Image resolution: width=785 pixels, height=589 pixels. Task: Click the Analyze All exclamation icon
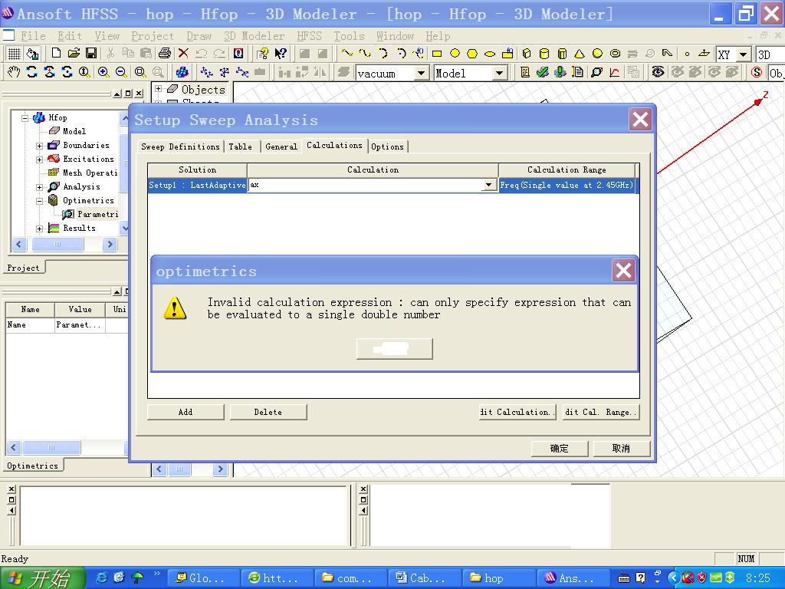(560, 73)
